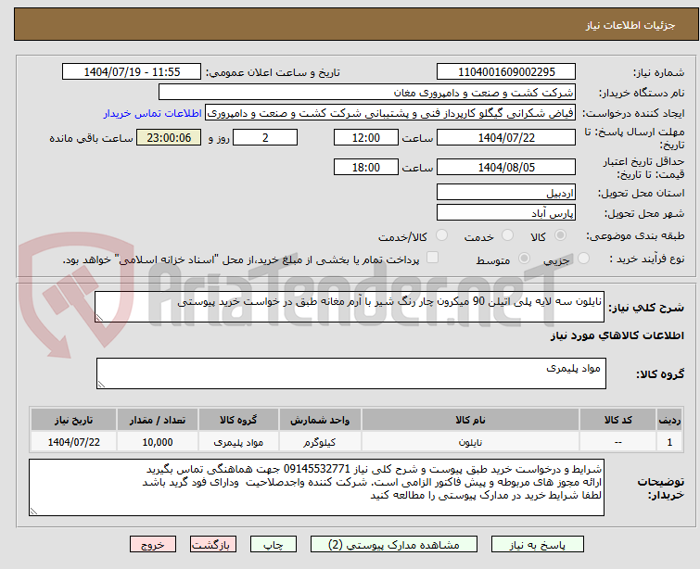Click the واحد شمارش column header
Image resolution: width=700 pixels, height=569 pixels.
pyautogui.click(x=320, y=420)
